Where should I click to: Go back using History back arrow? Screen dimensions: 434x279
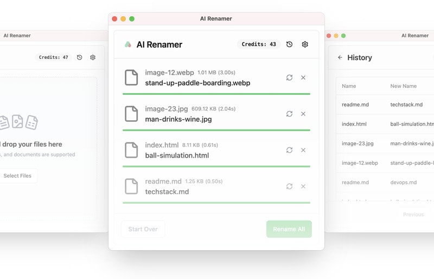coord(340,57)
